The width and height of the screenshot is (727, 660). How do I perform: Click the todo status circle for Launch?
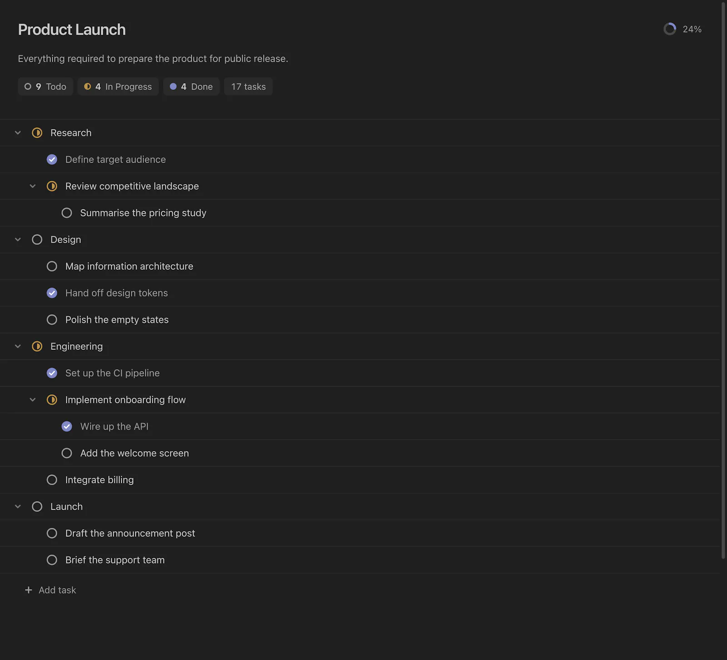[37, 506]
